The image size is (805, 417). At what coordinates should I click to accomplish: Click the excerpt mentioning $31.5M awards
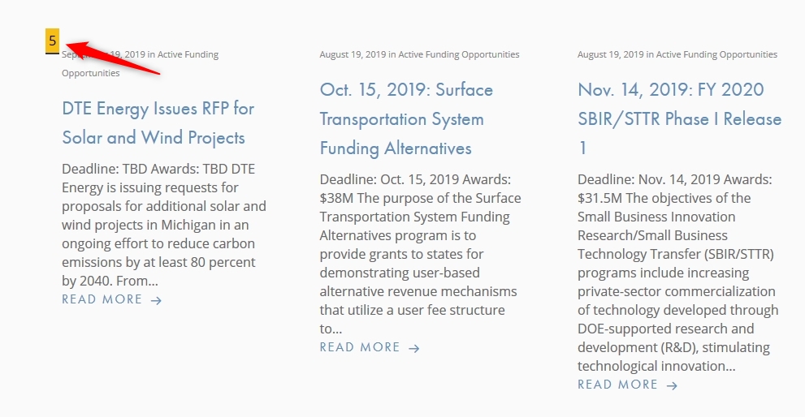pyautogui.click(x=678, y=273)
